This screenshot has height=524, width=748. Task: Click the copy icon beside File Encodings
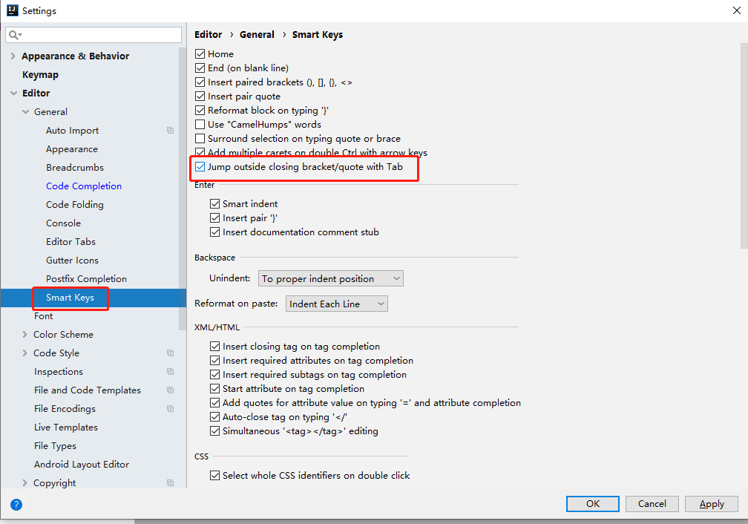(x=171, y=409)
